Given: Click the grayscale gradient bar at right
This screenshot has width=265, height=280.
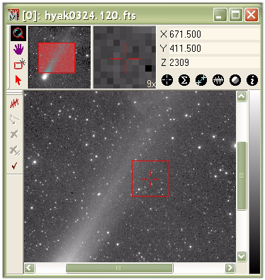Looking at the screenshot, I should coord(254,182).
